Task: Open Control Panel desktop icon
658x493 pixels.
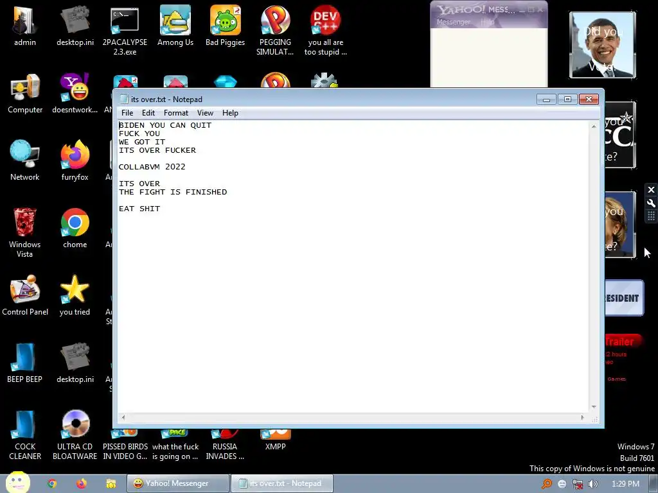Action: (x=25, y=296)
